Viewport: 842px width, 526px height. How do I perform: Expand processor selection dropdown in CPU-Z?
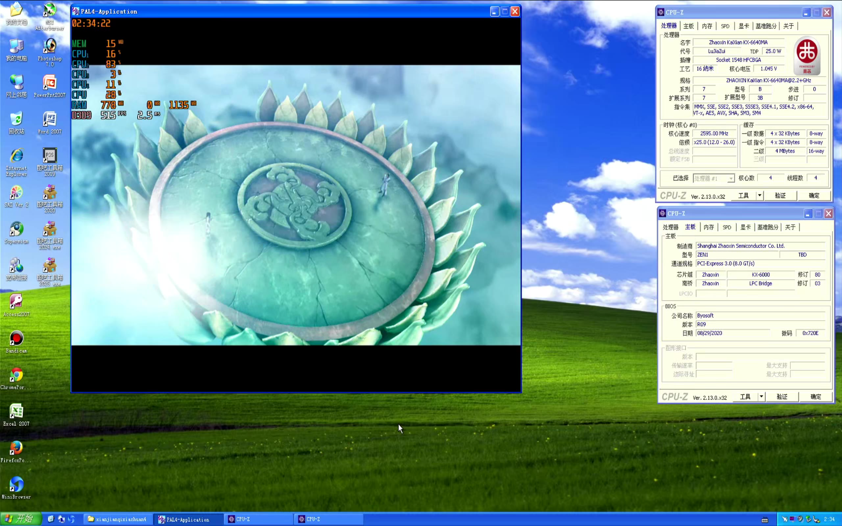730,178
